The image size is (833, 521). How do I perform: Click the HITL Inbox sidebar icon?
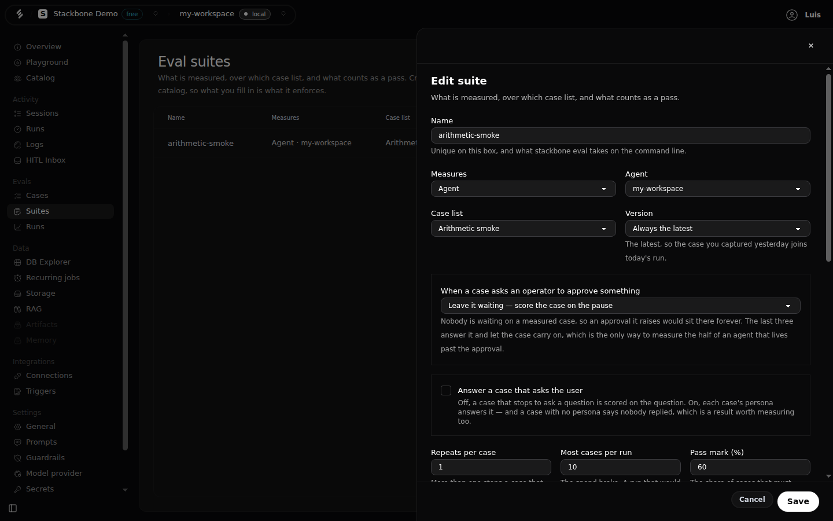(x=17, y=160)
